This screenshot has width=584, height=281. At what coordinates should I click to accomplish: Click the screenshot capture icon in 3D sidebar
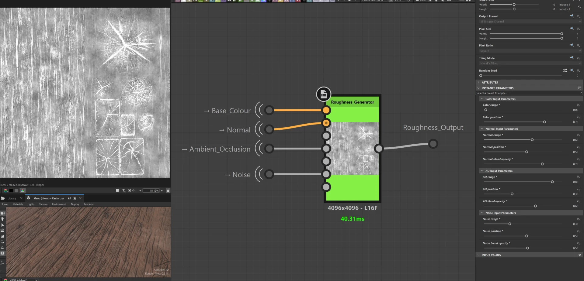pyautogui.click(x=2, y=253)
